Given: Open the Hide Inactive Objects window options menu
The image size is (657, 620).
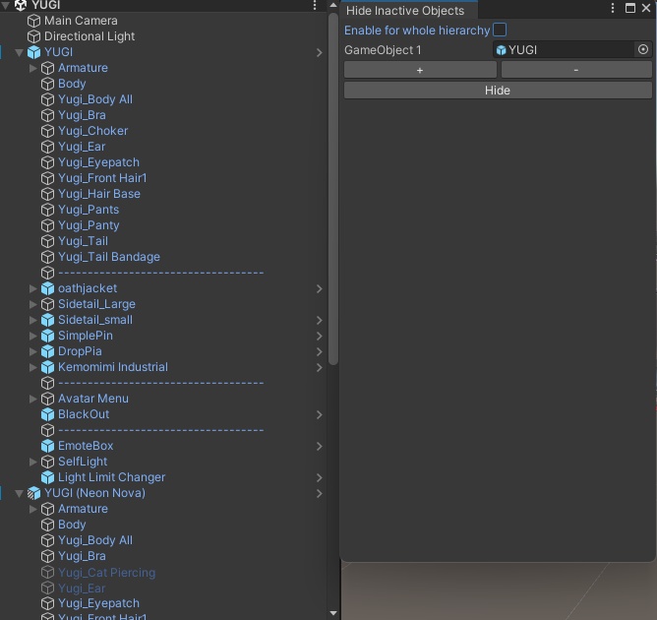Looking at the screenshot, I should click(613, 8).
